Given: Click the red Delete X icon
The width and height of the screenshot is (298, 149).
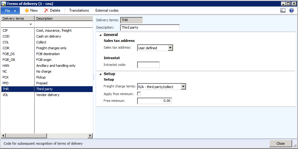Looking at the screenshot, I should tap(46, 10).
